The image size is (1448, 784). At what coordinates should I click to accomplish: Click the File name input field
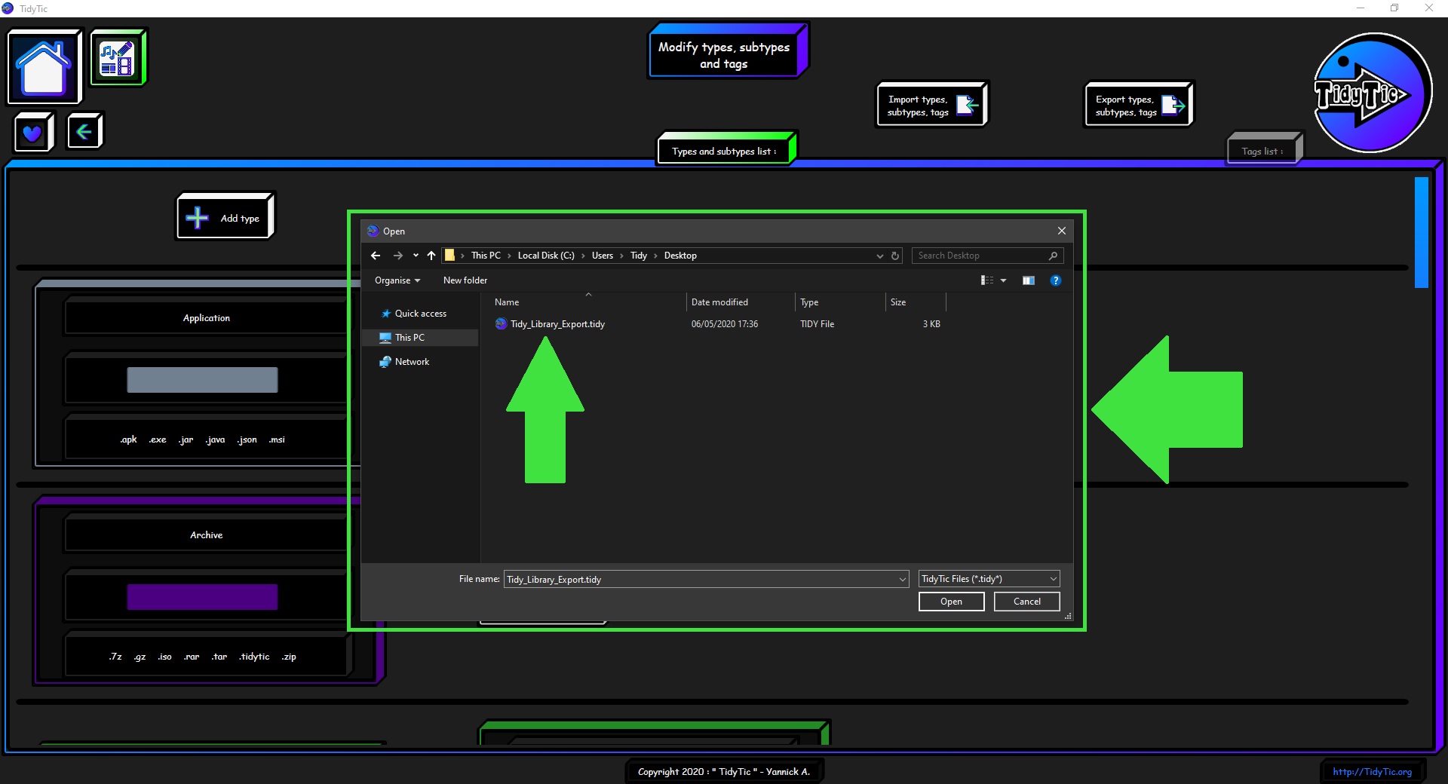click(x=701, y=579)
